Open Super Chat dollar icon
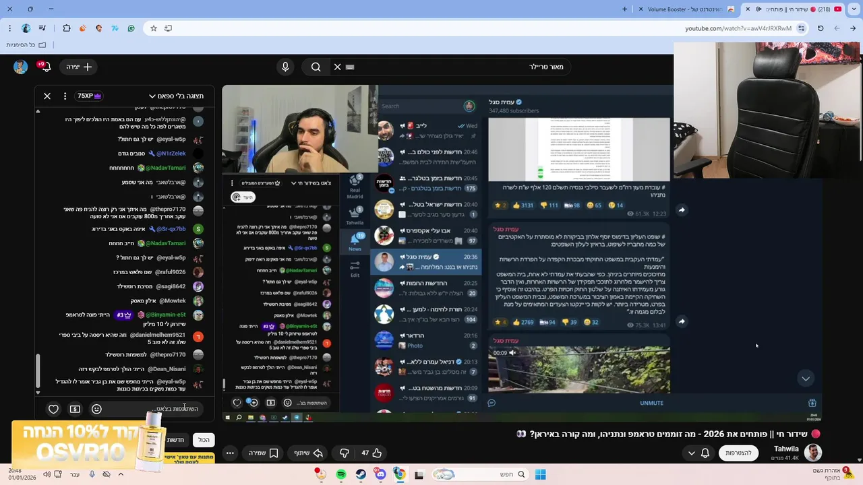863x485 pixels. [x=75, y=409]
